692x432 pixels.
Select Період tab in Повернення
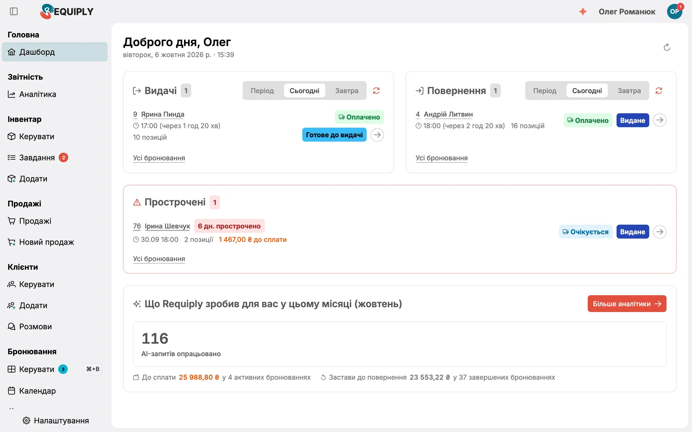tap(545, 91)
